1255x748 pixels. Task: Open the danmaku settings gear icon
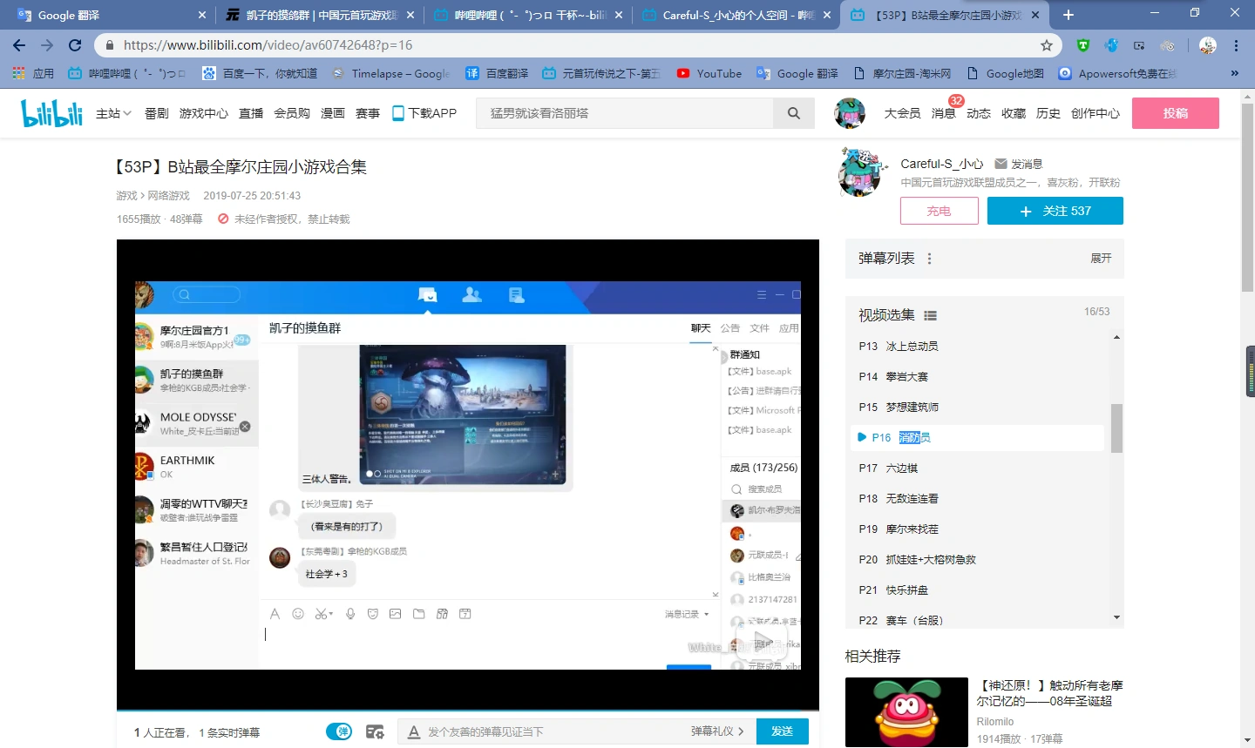[x=375, y=731]
